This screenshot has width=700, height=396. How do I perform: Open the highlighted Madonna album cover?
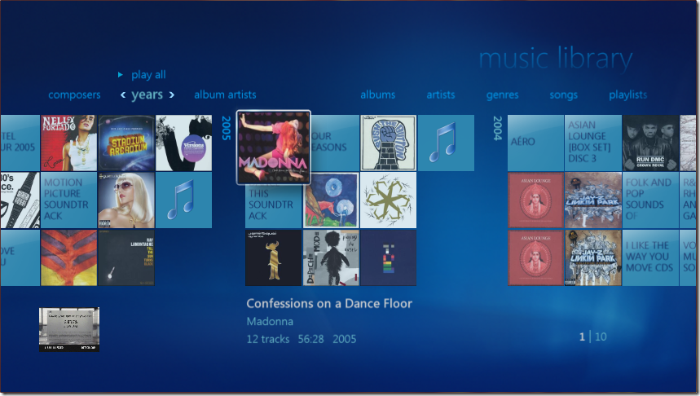(273, 147)
